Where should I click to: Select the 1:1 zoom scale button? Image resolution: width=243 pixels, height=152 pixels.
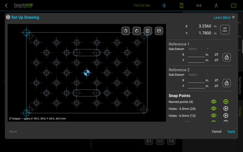160,141
